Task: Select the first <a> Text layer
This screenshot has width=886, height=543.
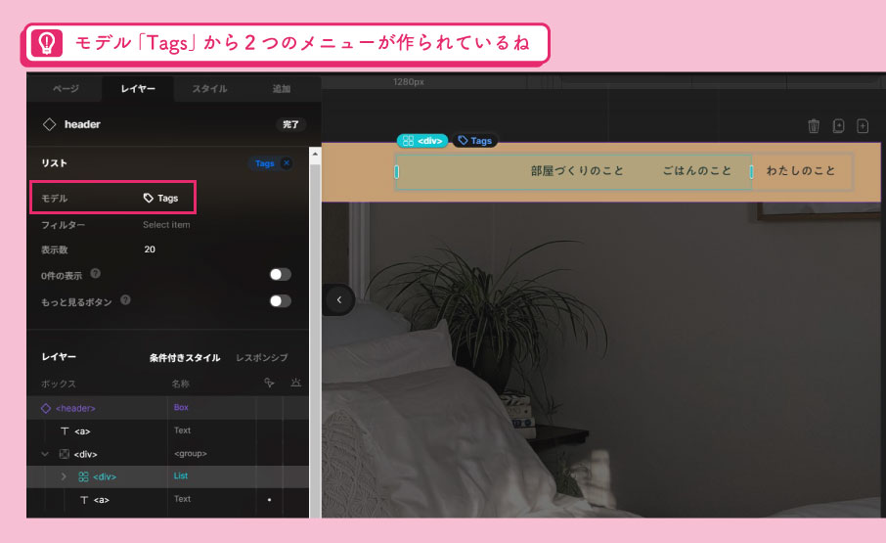Action: coord(168,430)
